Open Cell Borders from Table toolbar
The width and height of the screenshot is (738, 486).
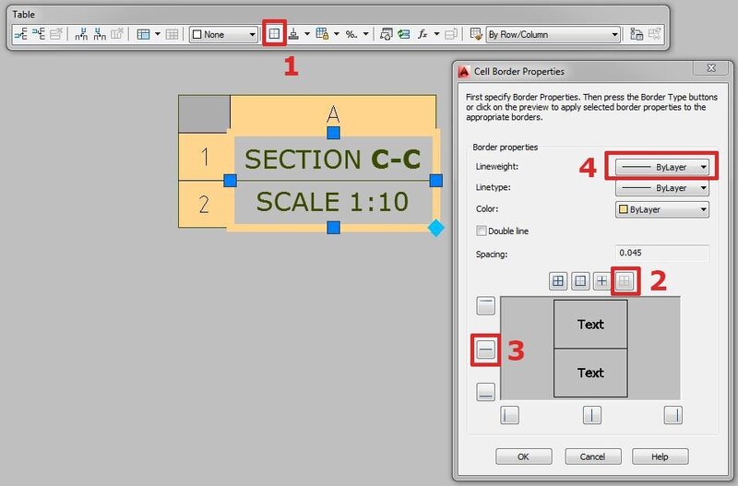pyautogui.click(x=274, y=34)
